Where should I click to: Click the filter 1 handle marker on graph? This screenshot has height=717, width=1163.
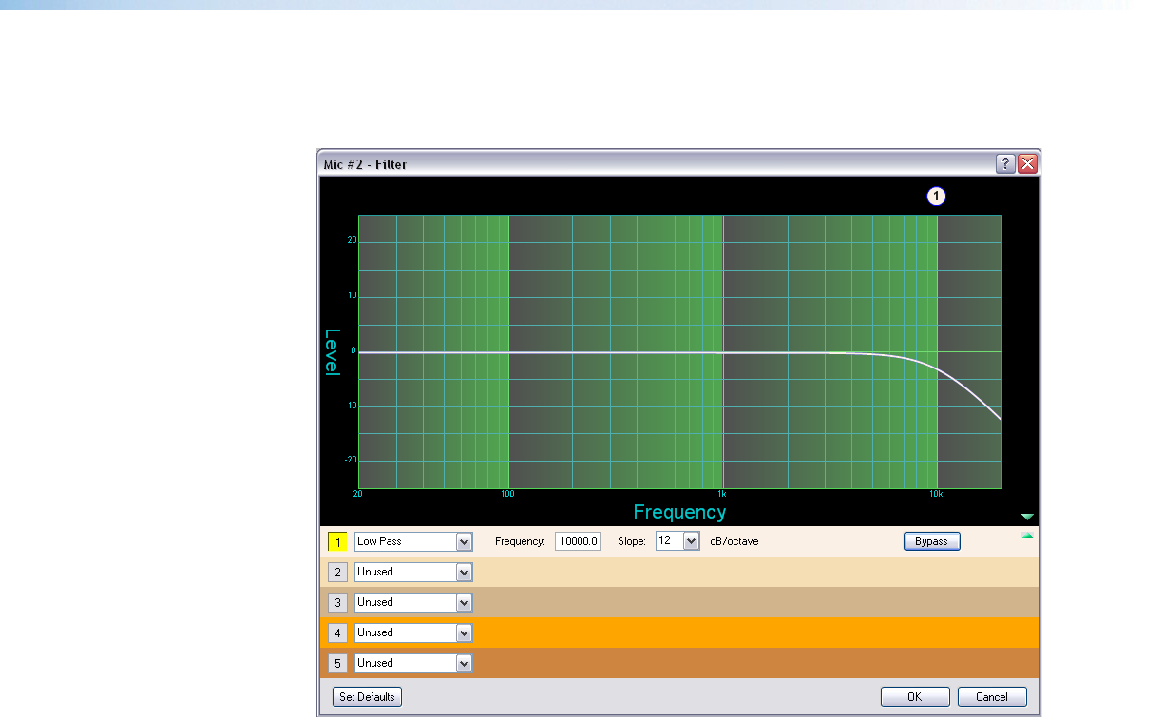coord(936,197)
